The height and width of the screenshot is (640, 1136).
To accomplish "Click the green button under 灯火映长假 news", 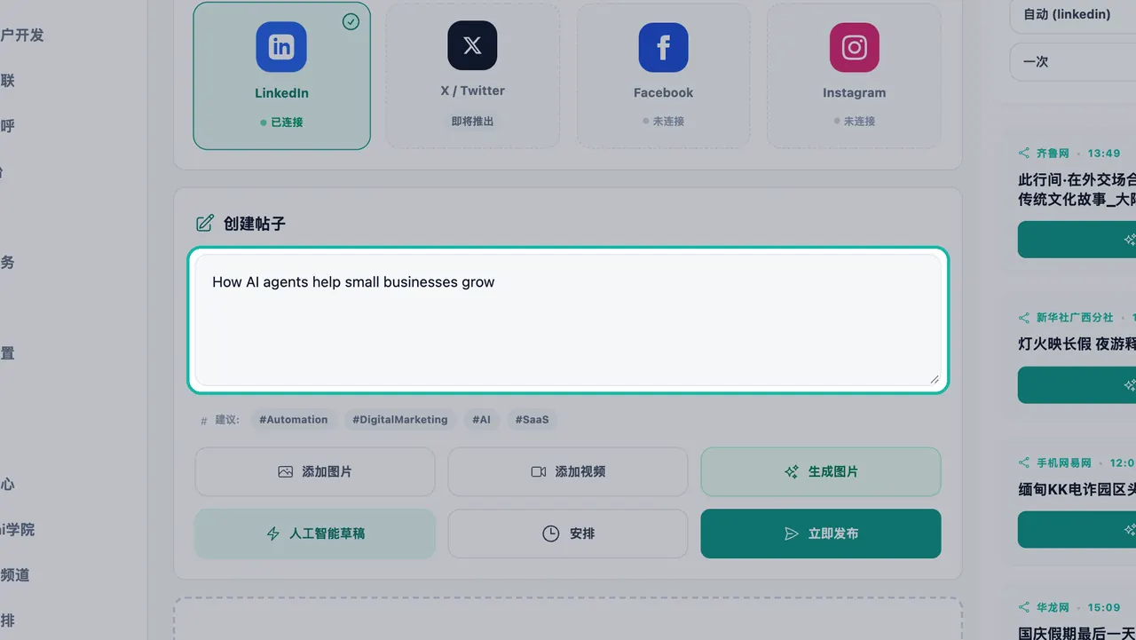I will pos(1077,385).
